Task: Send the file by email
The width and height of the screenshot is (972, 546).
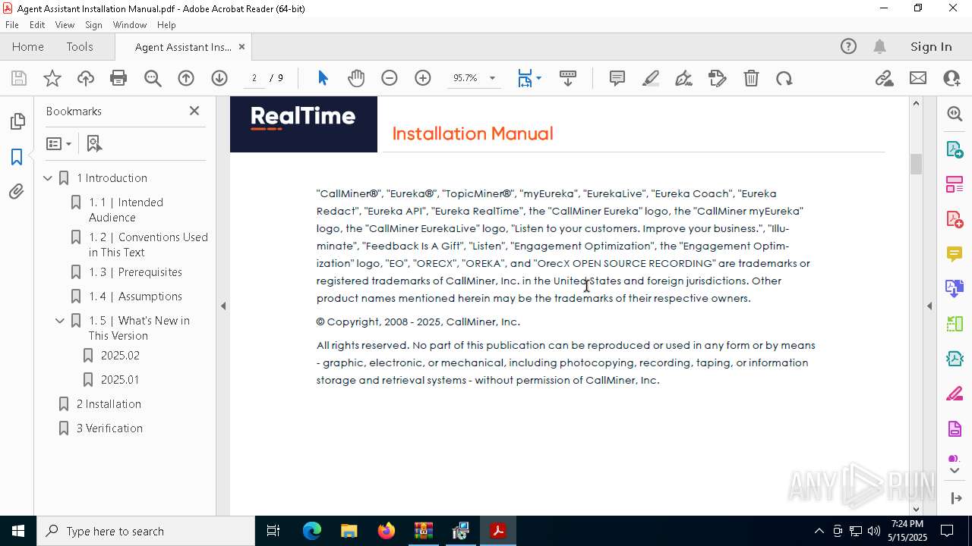Action: point(918,78)
